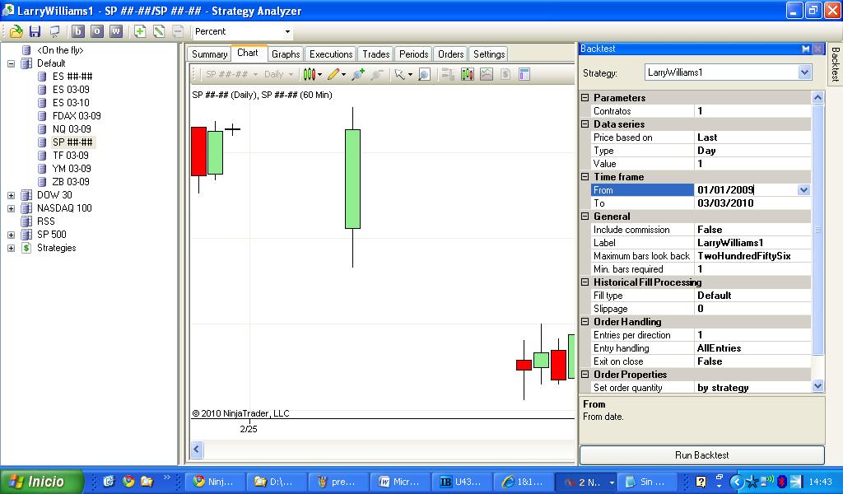Select the cursor pointer tool
This screenshot has height=494, width=843.
coord(403,74)
